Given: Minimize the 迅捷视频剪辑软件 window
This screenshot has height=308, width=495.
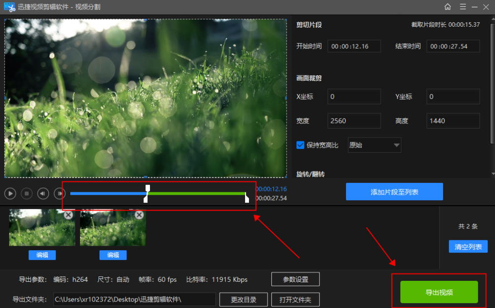Looking at the screenshot, I should (x=475, y=7).
